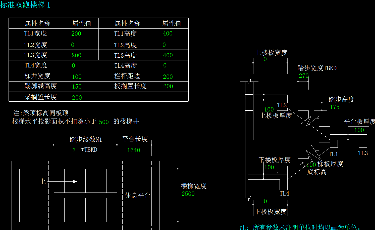Select the 踏步高度 label
This screenshot has height=230, width=375.
tap(342, 99)
